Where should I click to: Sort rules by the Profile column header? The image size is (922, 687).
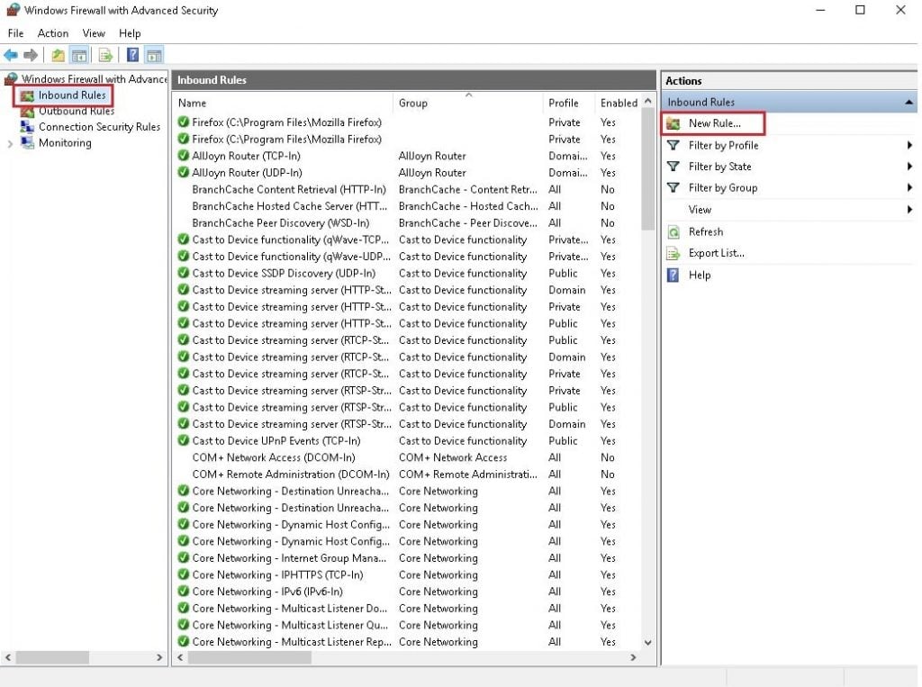coord(569,103)
